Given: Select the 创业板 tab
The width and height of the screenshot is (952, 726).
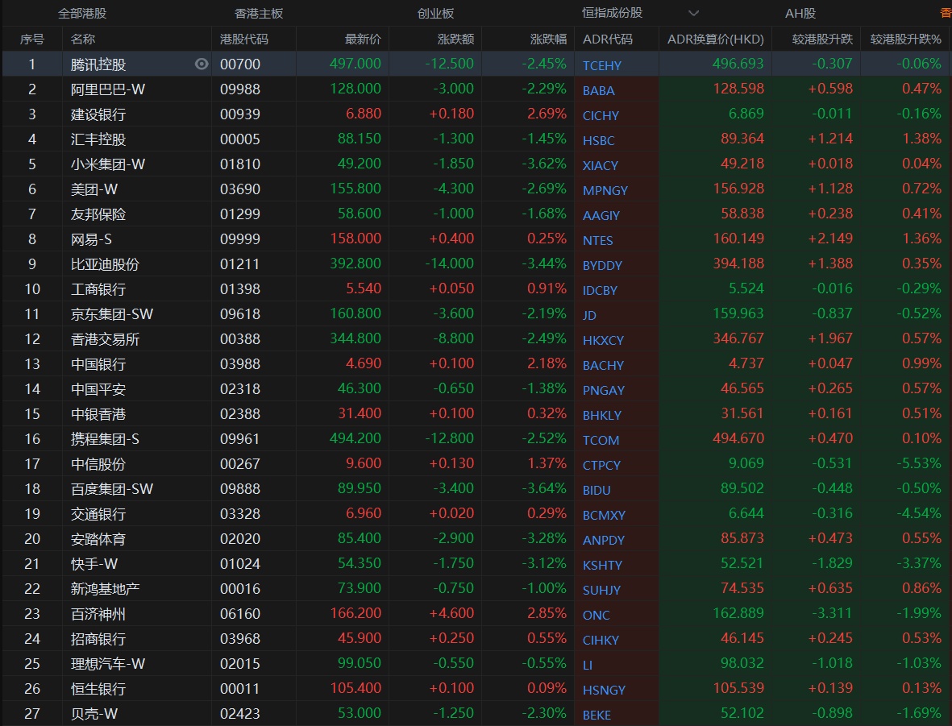Looking at the screenshot, I should pyautogui.click(x=435, y=14).
